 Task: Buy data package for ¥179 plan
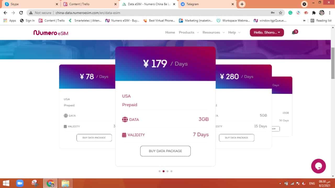click(x=165, y=151)
